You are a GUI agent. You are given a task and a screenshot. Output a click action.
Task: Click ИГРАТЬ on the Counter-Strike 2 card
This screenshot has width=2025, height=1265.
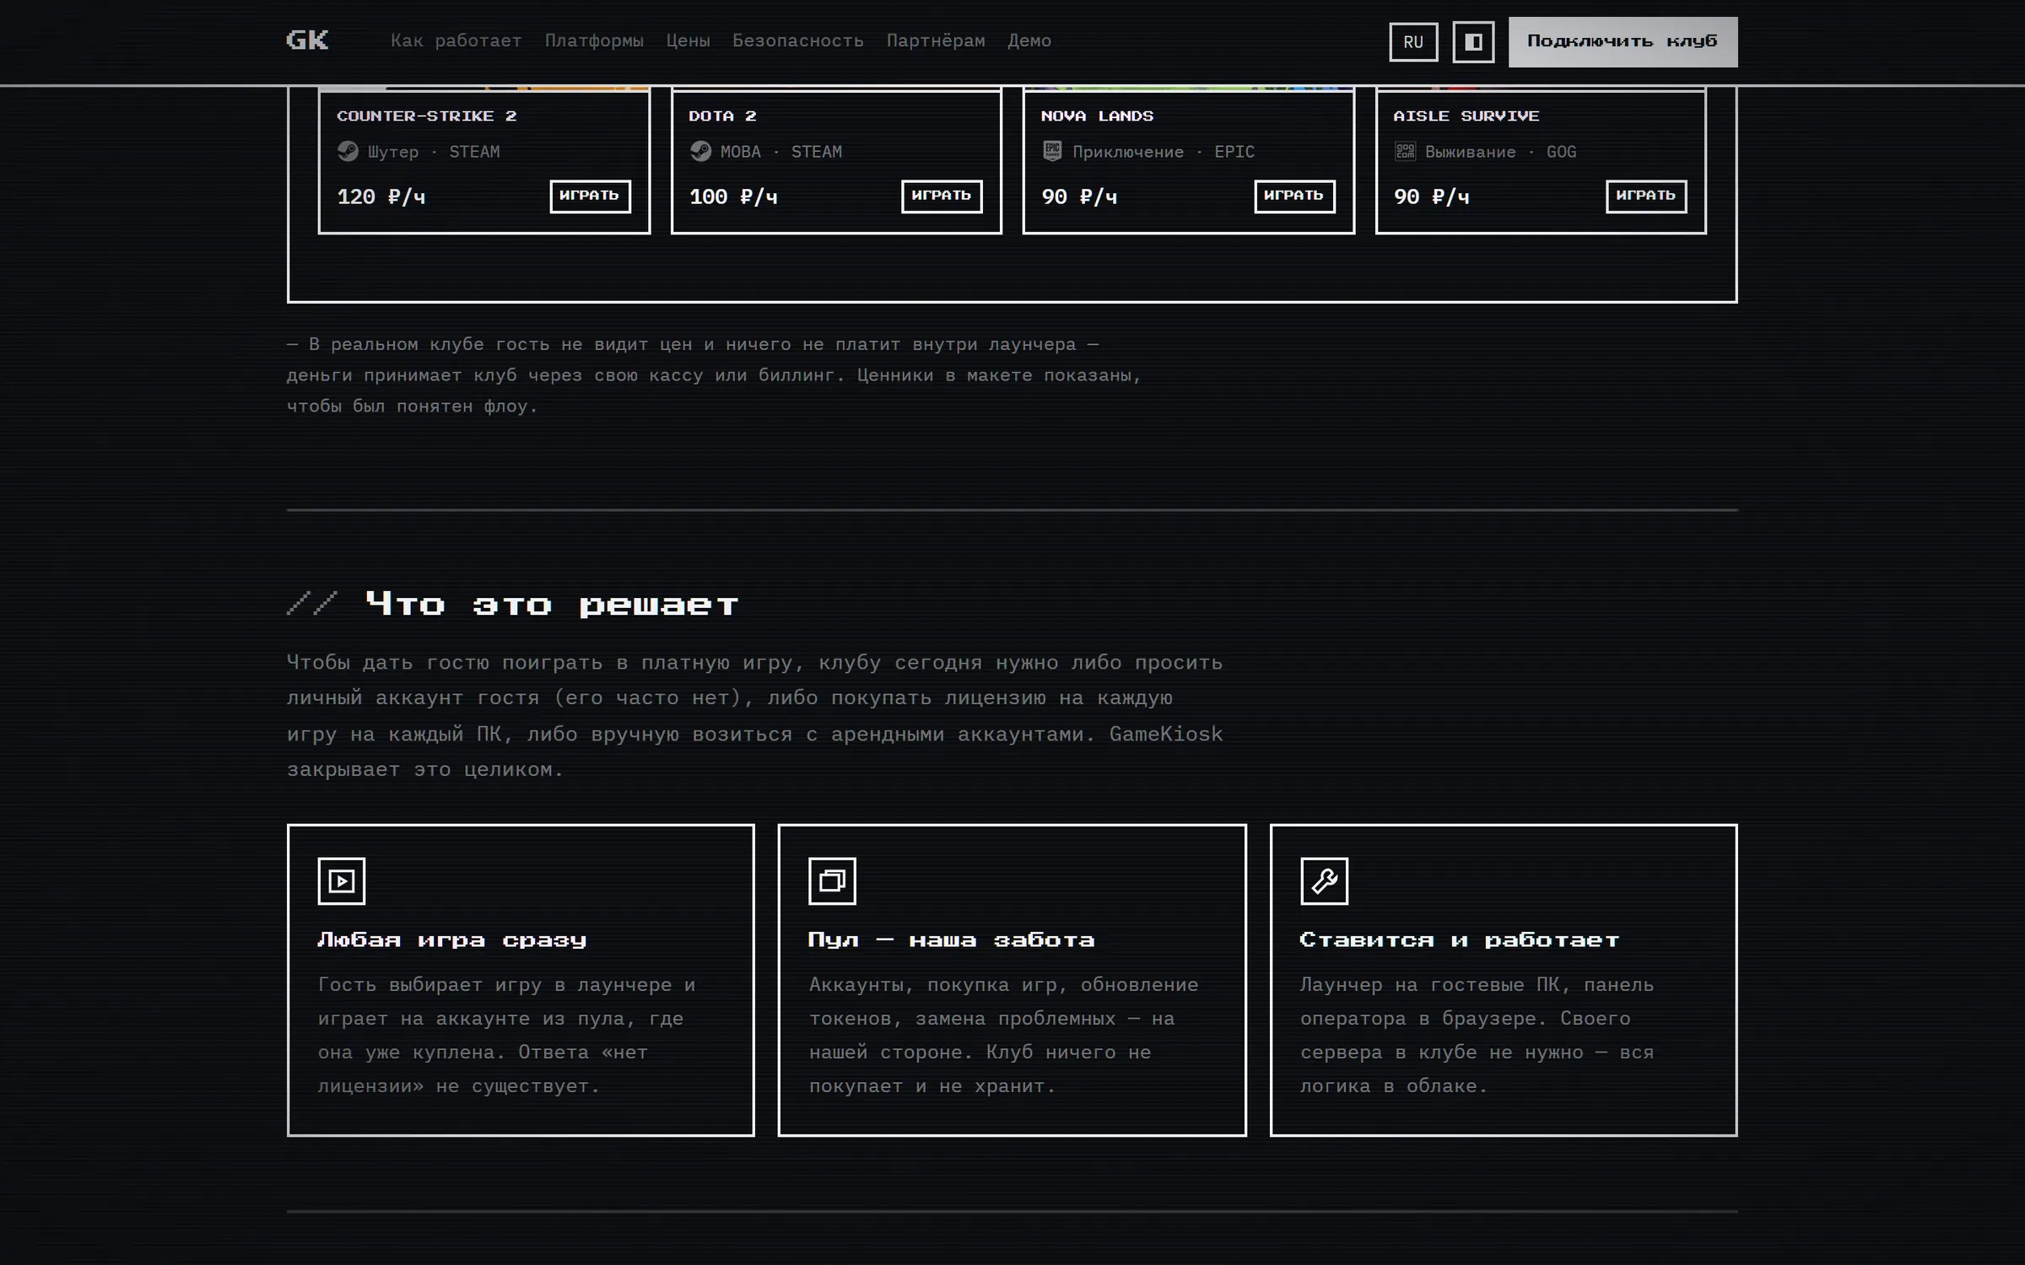tap(590, 196)
